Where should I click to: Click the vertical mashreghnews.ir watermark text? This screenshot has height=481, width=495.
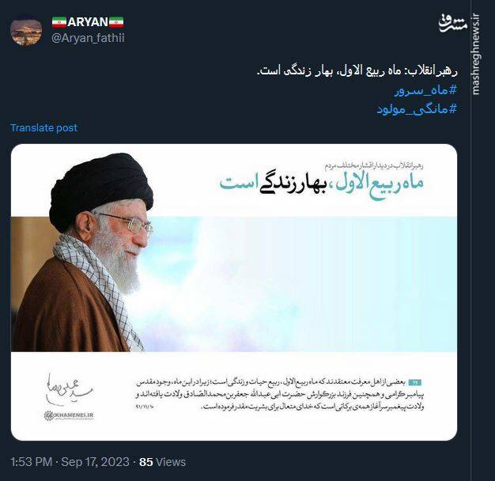[476, 55]
